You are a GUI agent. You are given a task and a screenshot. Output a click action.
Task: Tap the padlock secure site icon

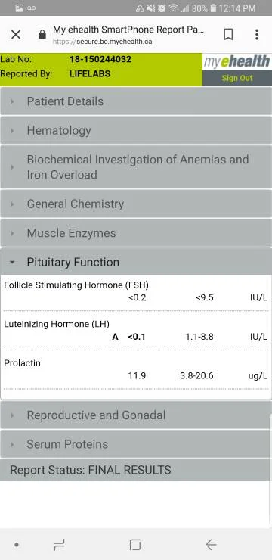[x=42, y=35]
